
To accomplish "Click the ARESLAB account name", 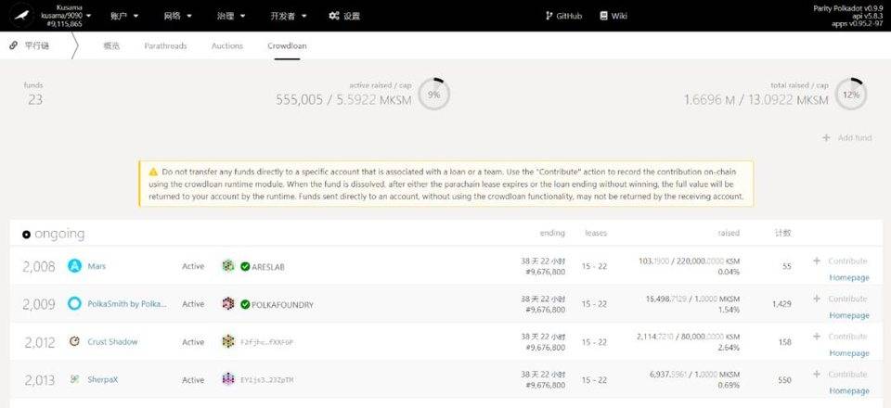I will 268,267.
